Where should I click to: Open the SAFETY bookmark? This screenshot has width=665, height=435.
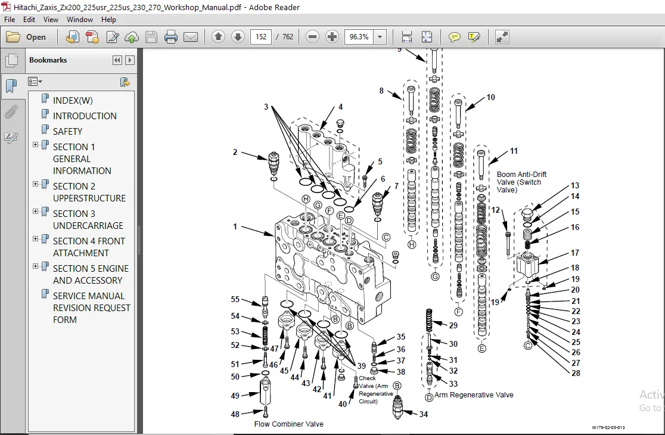pyautogui.click(x=67, y=132)
